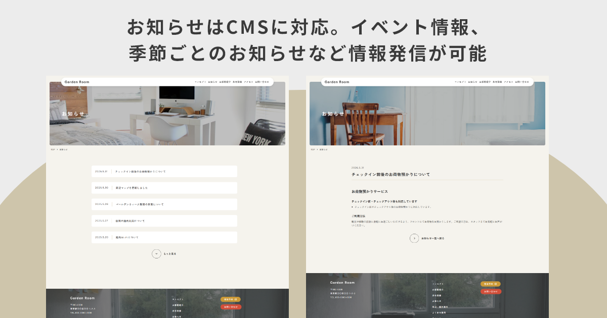This screenshot has width=607, height=318.
Task: Click the TOP breadcrumb on the right page
Action: point(313,149)
